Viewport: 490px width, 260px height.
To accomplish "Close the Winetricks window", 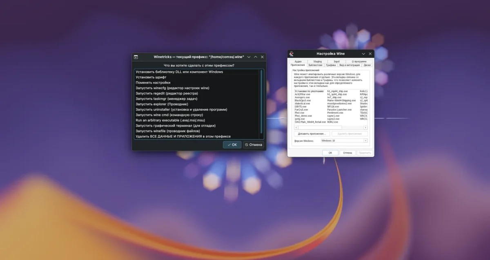I will point(262,57).
